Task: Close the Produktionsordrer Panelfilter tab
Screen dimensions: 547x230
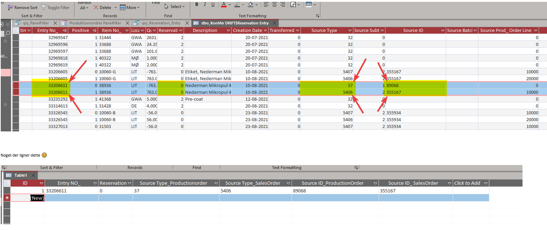Action: pyautogui.click(x=127, y=23)
